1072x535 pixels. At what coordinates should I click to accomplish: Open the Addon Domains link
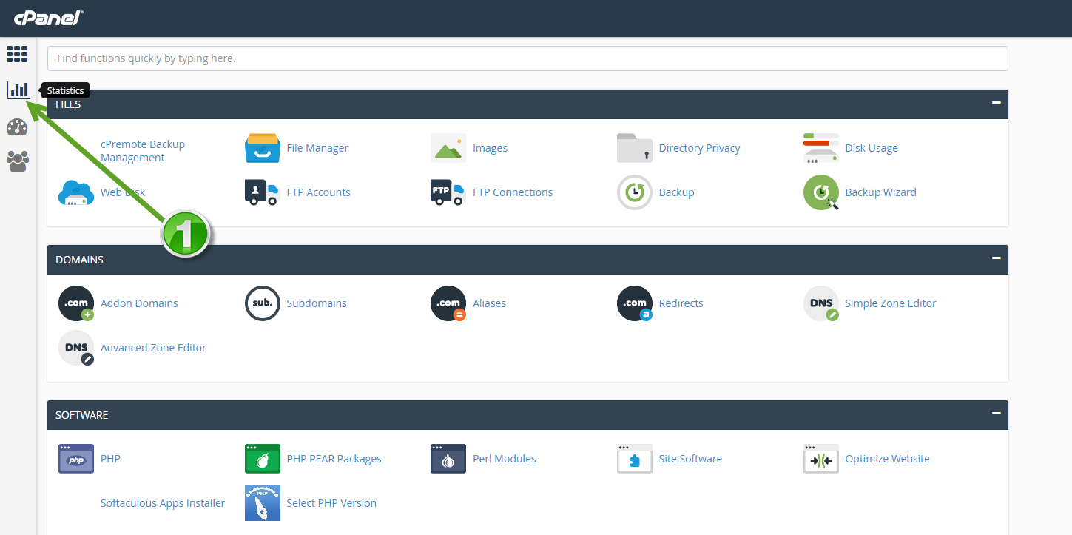coord(139,303)
